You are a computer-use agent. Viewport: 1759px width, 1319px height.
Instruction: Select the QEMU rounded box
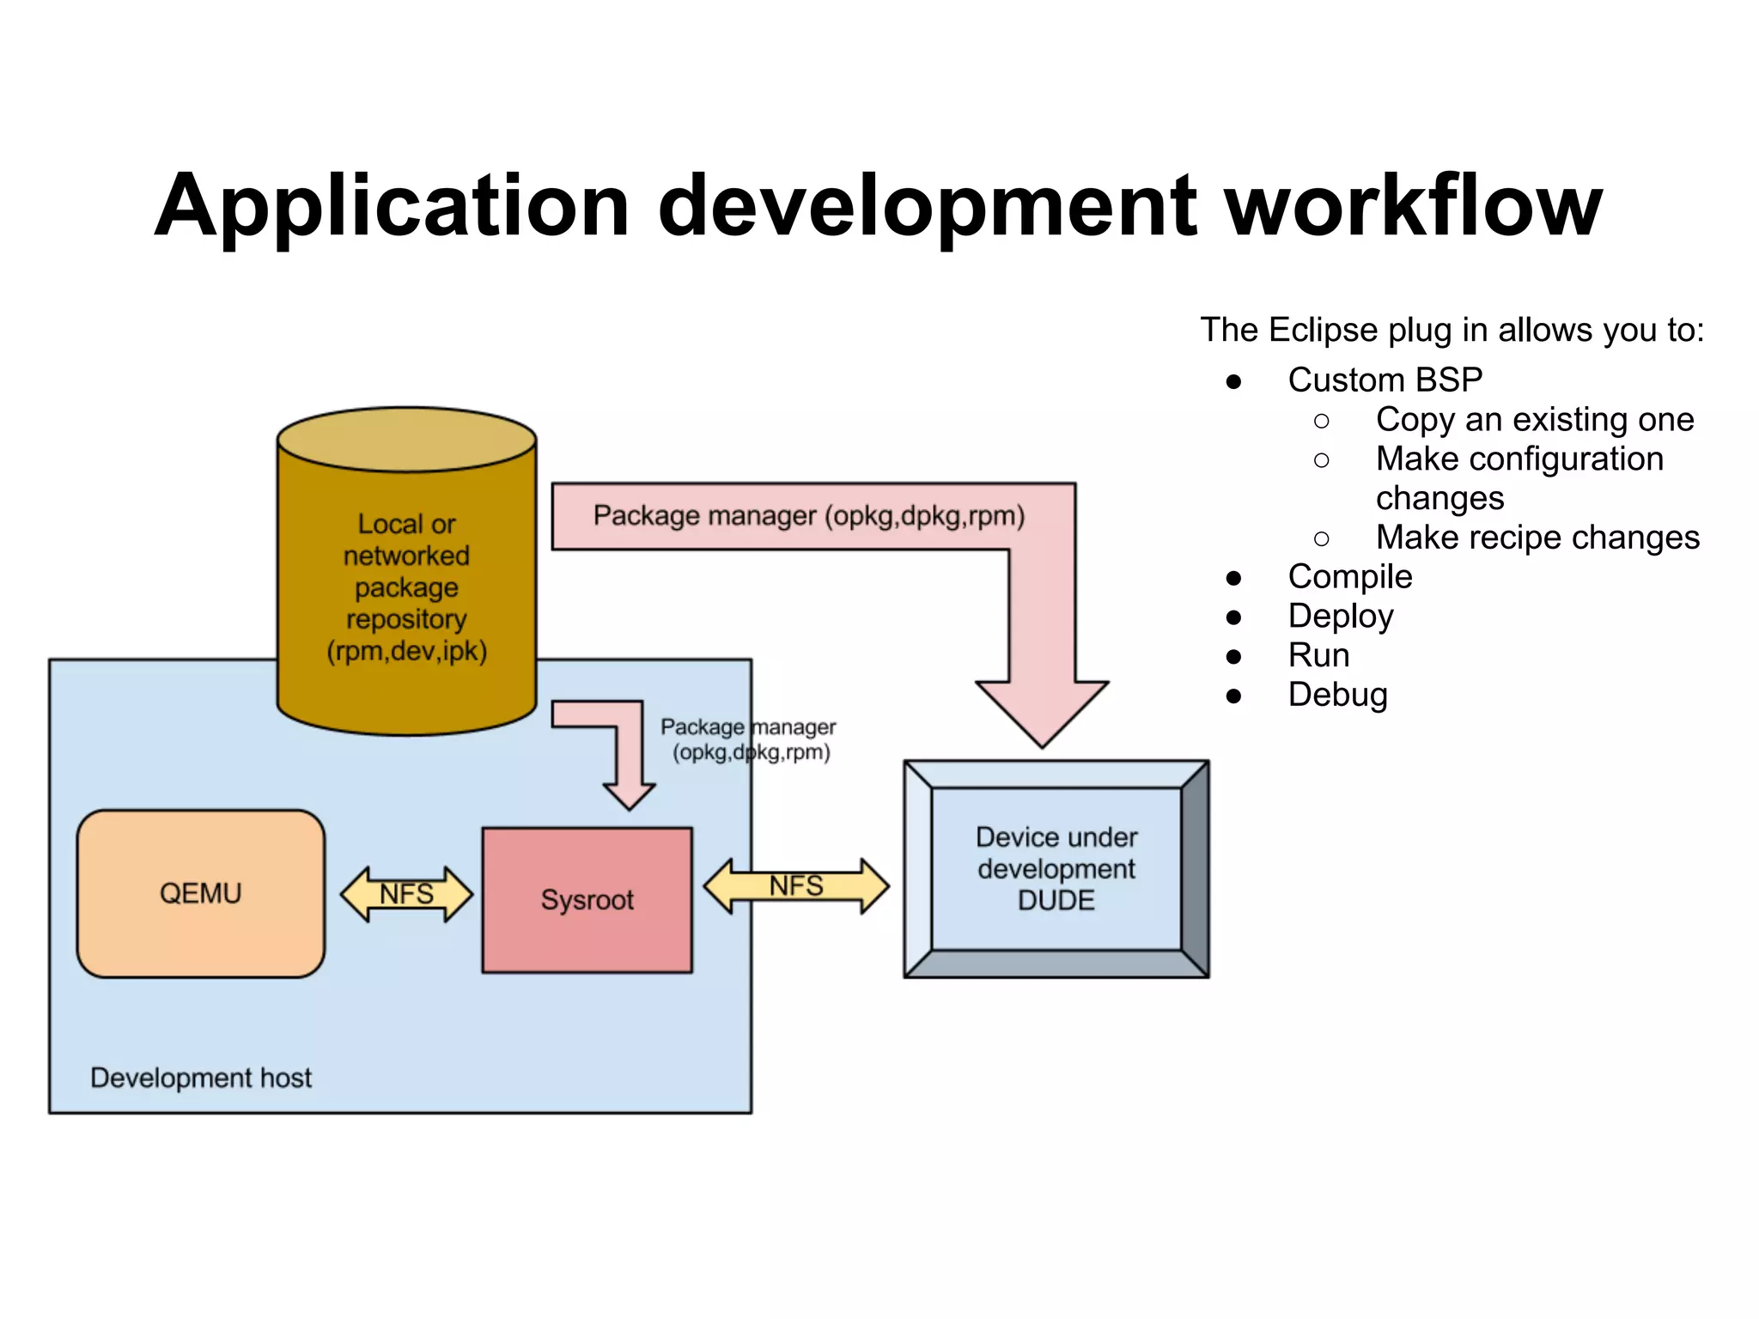[200, 893]
